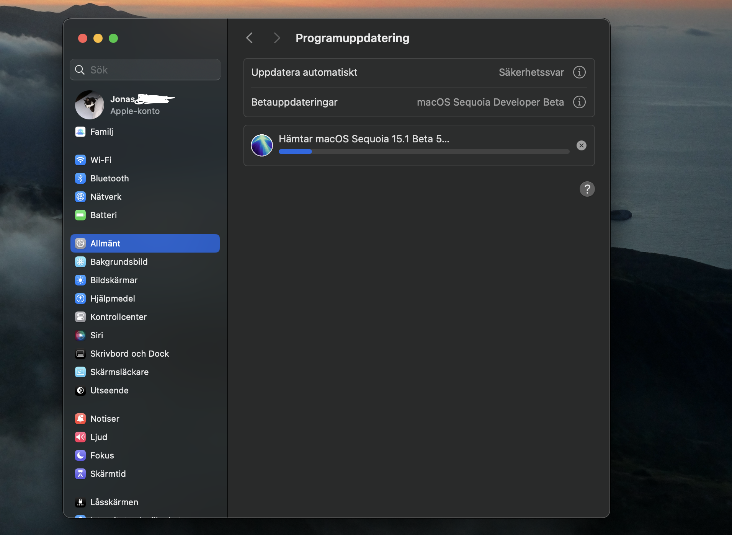Select the Bildskärmar icon
This screenshot has width=732, height=535.
[x=80, y=280]
